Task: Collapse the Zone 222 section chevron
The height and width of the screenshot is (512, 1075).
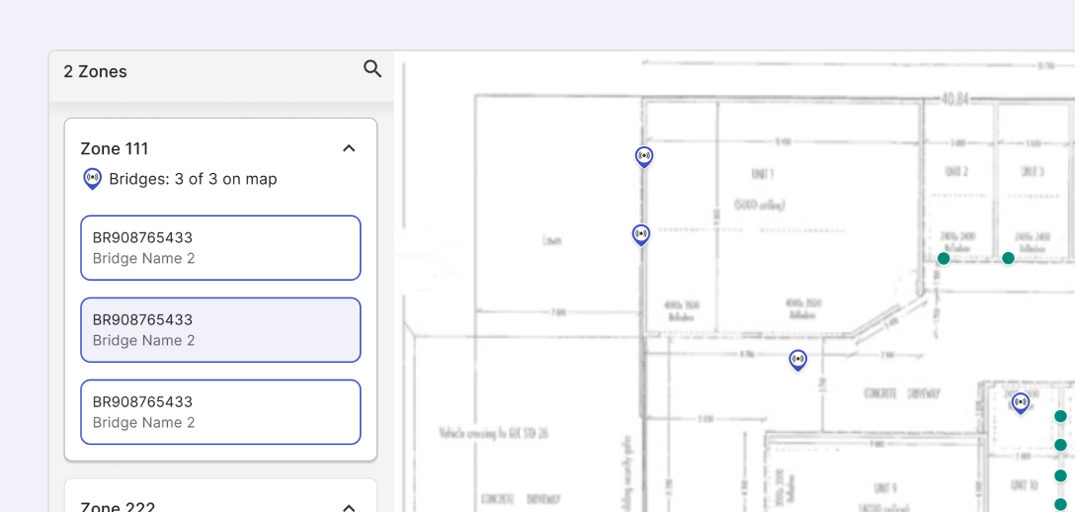Action: coord(349,507)
